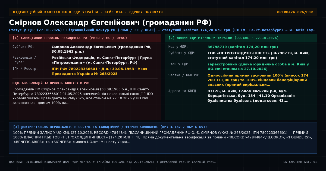The height and width of the screenshot is (171, 326).
Task: Click the field label "ІПН / Реєстр:"
Action: point(25,69)
